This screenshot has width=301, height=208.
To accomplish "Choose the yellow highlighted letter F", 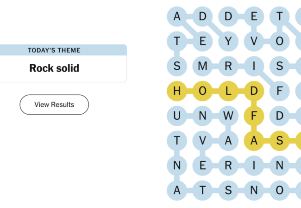I will point(254,116).
